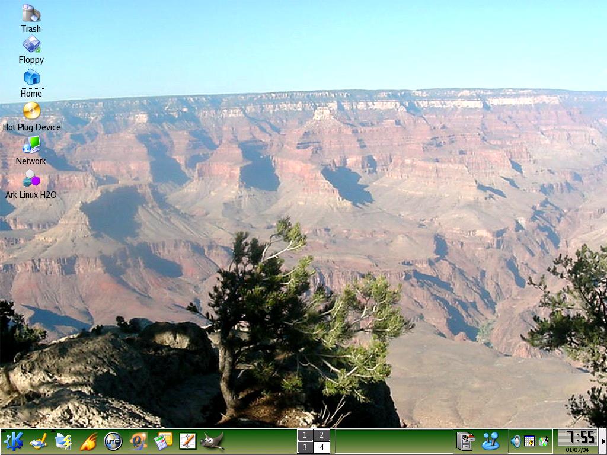
Task: Switch to virtual desktop 3
Action: (305, 448)
